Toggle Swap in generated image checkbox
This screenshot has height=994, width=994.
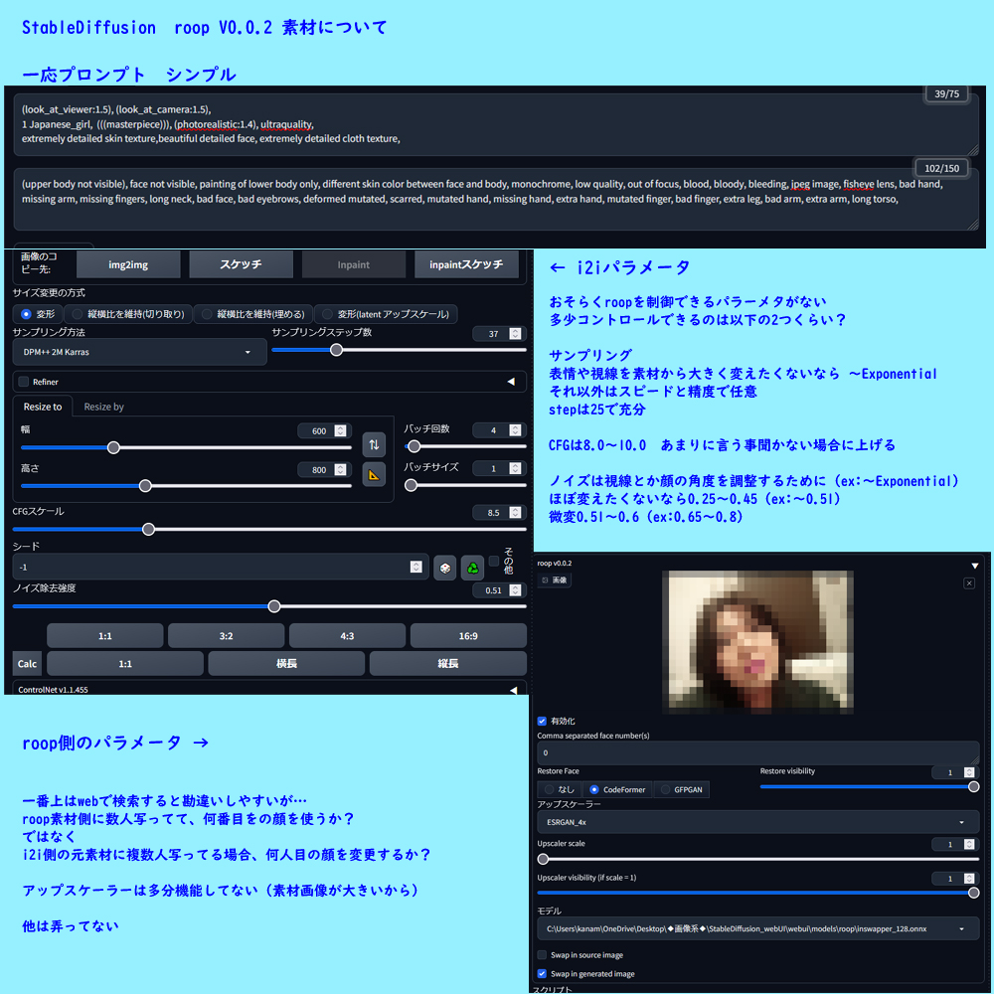pos(542,974)
